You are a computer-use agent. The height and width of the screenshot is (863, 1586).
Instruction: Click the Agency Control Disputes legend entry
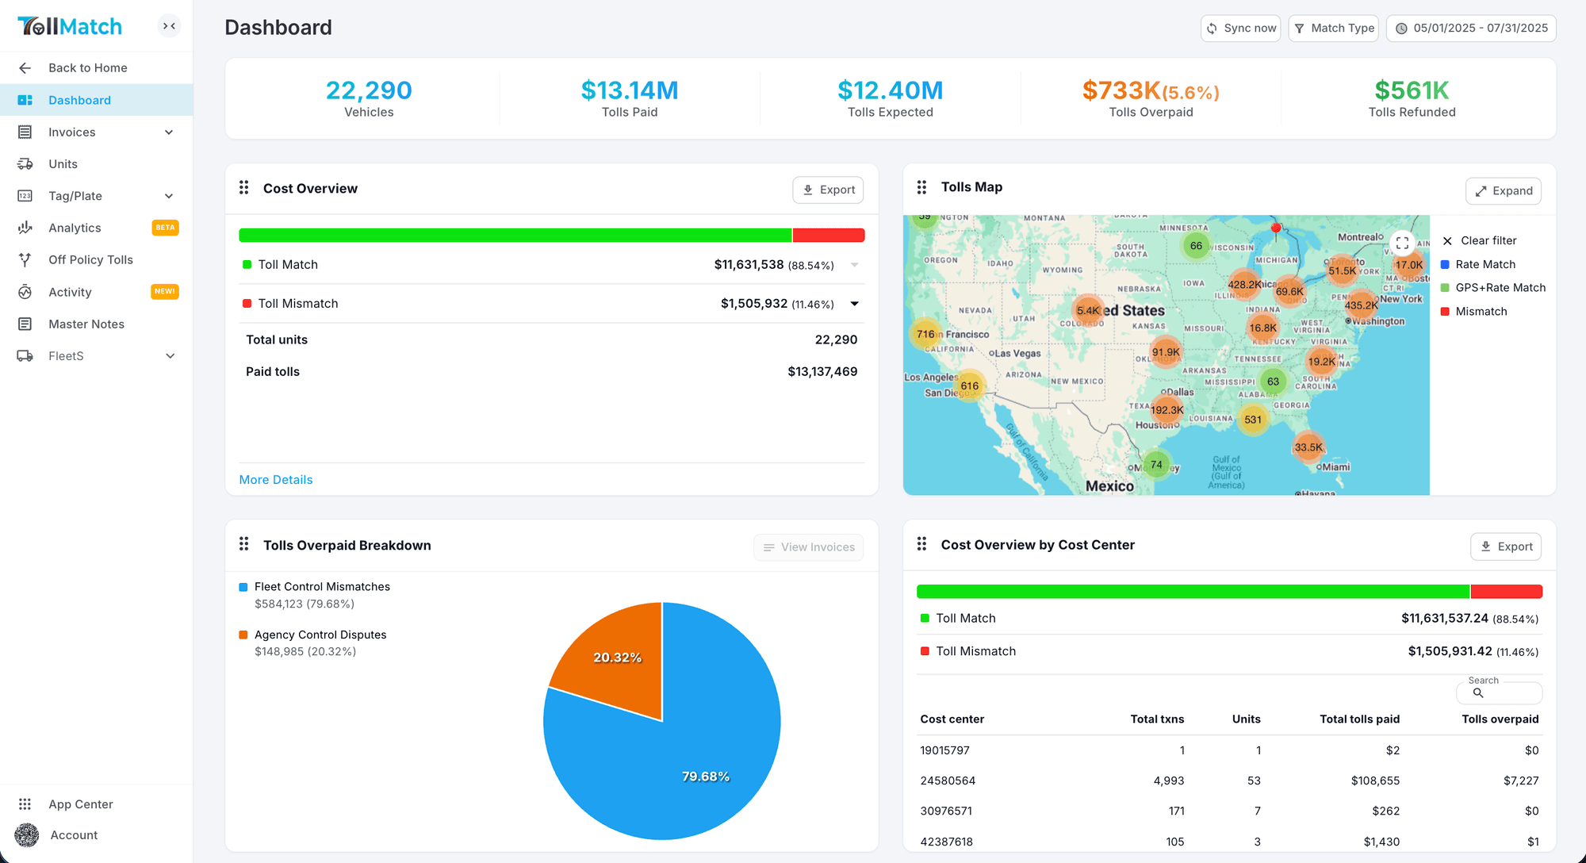[x=313, y=643]
